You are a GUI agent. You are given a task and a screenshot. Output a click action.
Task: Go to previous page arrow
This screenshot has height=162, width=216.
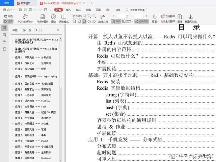[113, 16]
